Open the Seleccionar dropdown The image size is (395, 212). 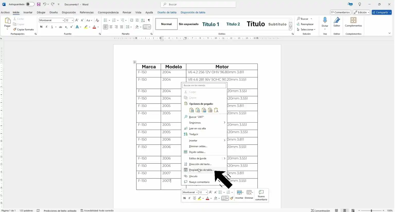tap(306, 29)
